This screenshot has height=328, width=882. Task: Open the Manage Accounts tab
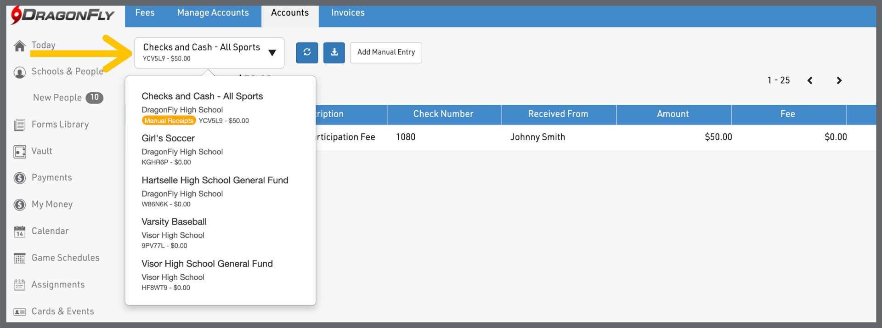(x=213, y=13)
